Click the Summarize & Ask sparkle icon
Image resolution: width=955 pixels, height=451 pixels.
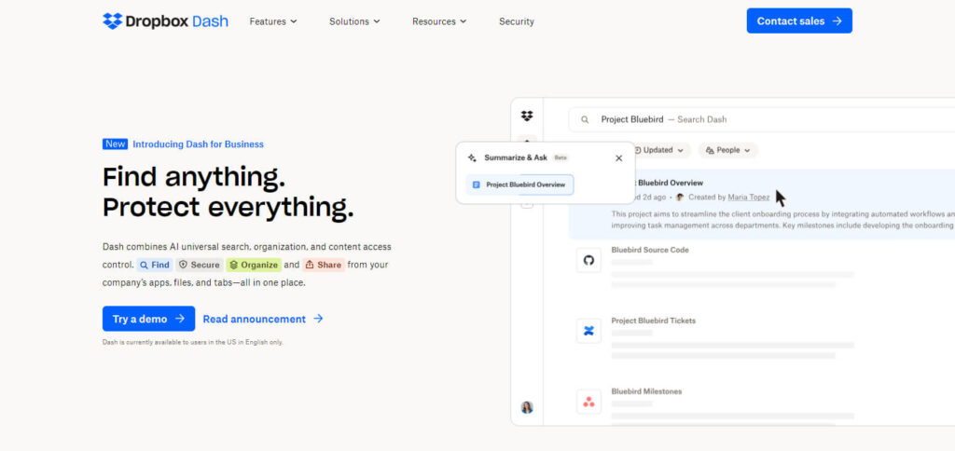(x=472, y=157)
